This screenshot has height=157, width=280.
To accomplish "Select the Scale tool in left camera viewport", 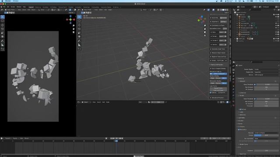I will point(3,33).
